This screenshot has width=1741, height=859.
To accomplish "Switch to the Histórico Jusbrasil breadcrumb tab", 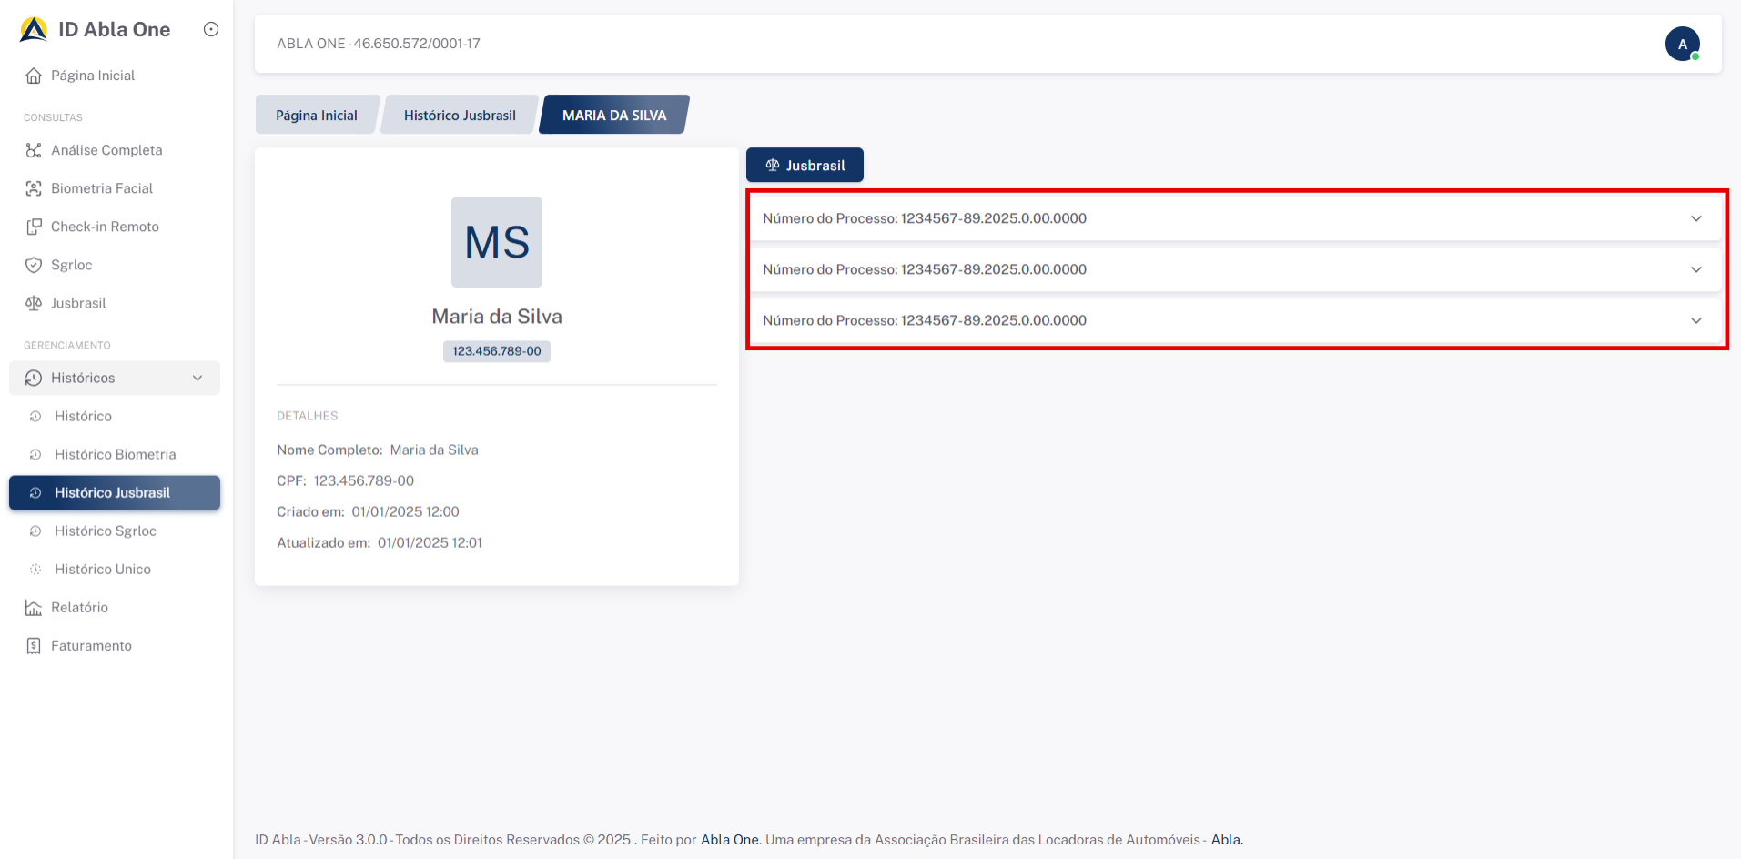I will [460, 116].
